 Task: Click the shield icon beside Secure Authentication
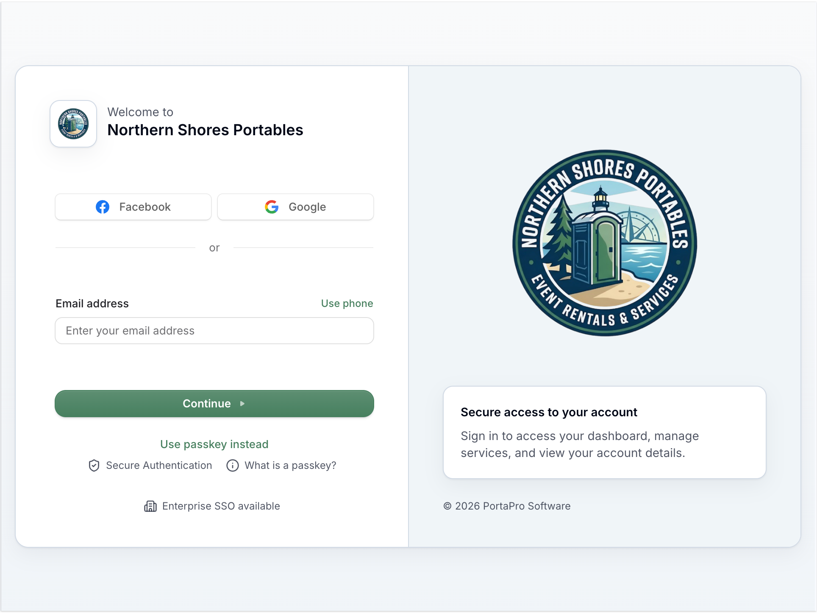[x=94, y=465]
